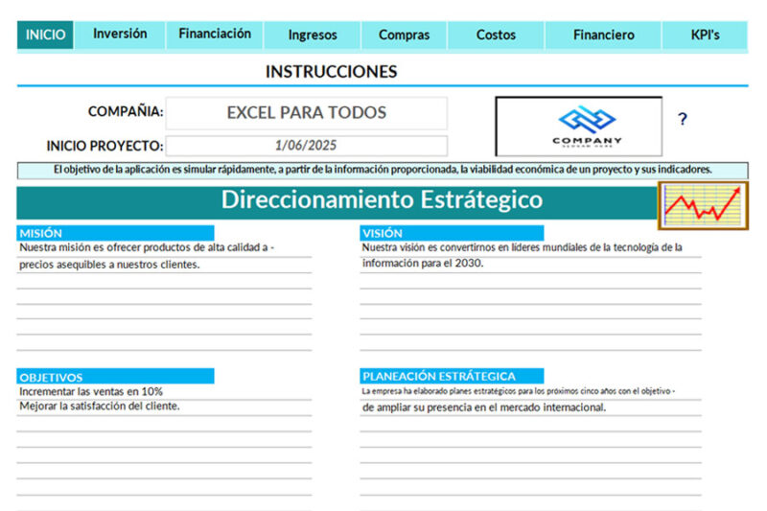Open the INICIO tab

(x=45, y=35)
